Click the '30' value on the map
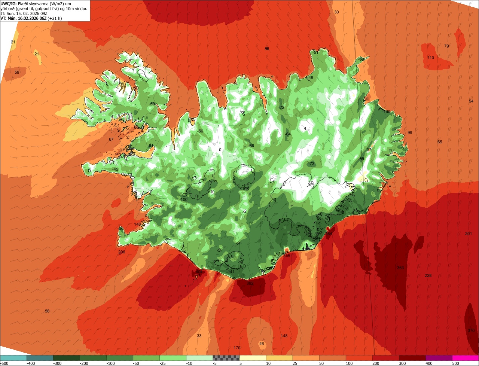This screenshot has height=366, width=479. coord(336,12)
